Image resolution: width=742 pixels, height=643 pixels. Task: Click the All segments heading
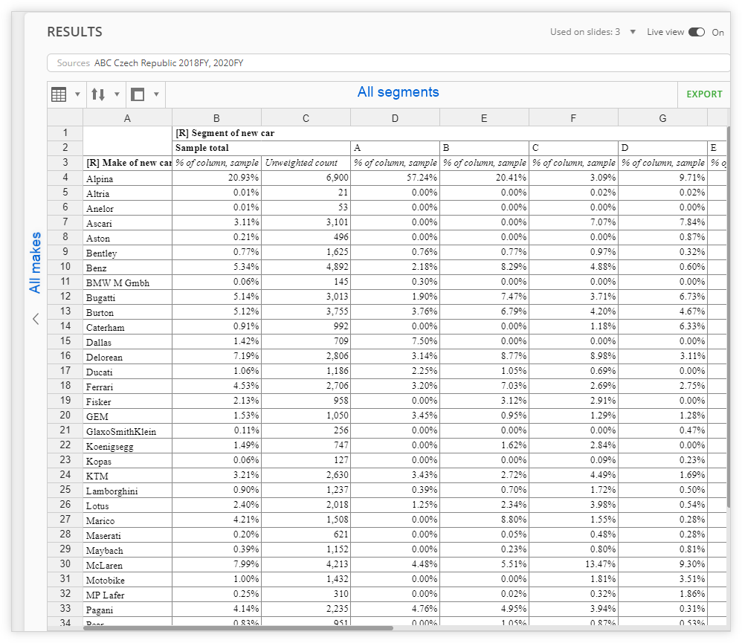tap(398, 91)
